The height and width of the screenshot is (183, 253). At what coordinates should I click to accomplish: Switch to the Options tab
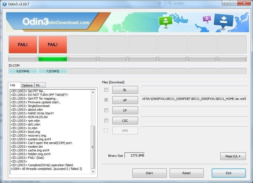click(x=27, y=85)
